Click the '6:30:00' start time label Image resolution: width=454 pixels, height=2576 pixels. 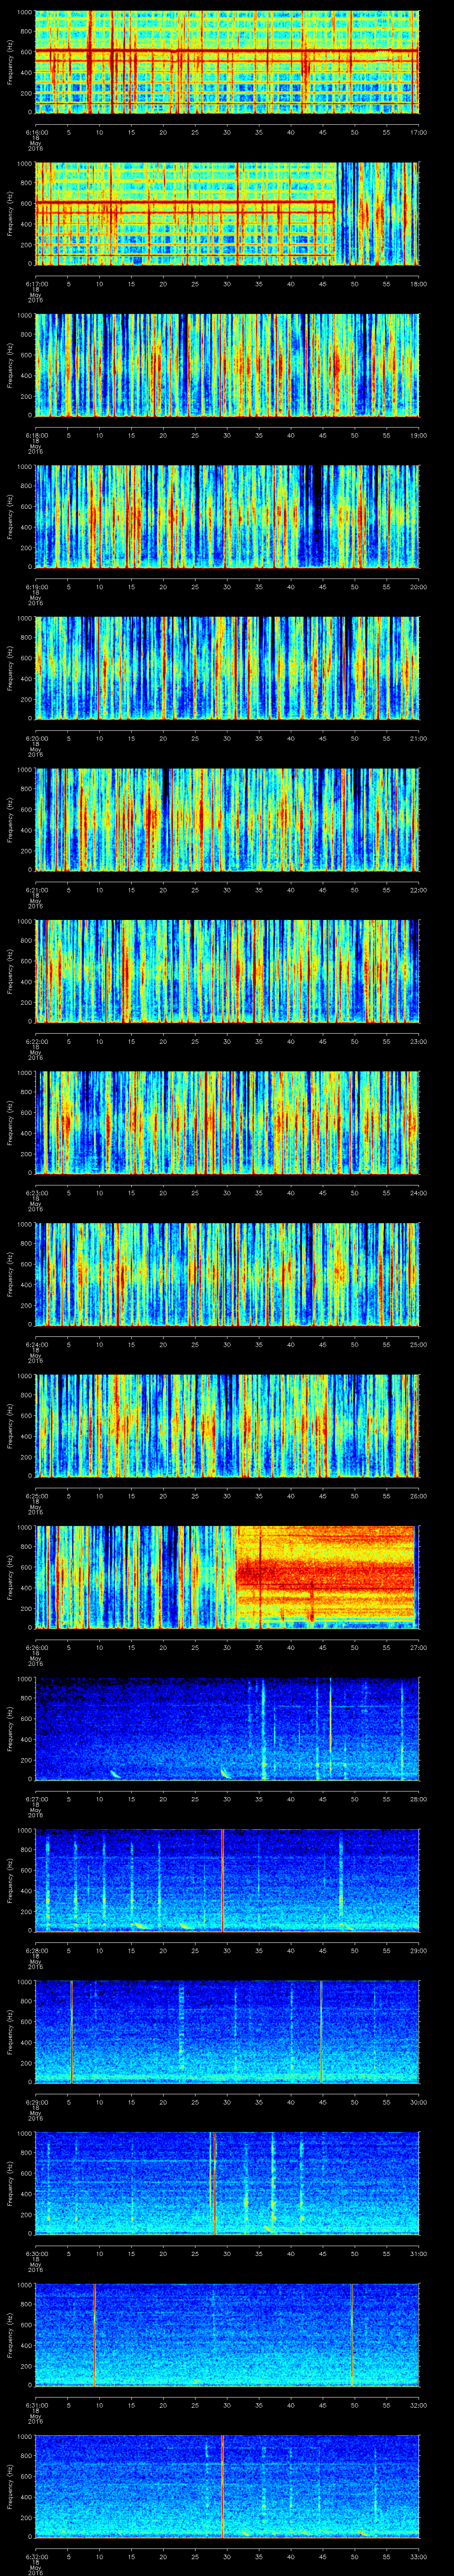[x=36, y=2253]
